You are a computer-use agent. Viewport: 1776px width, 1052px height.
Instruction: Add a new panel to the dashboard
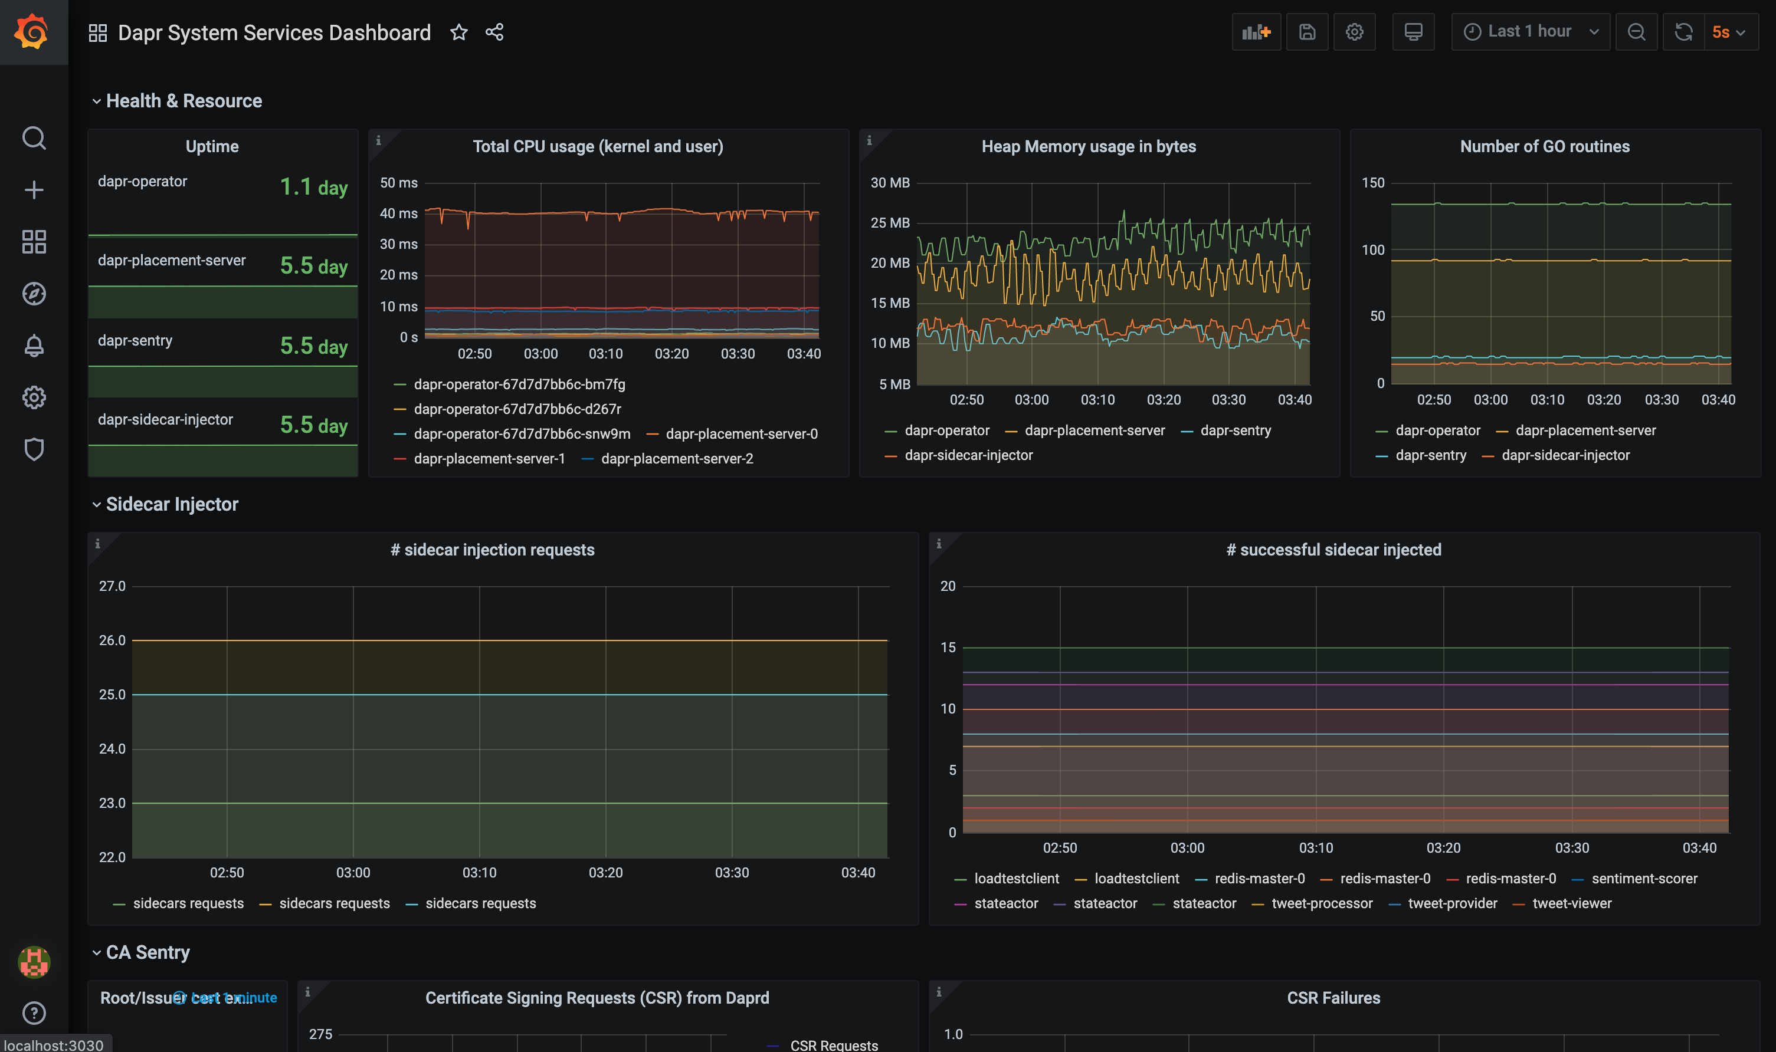[x=1256, y=32]
